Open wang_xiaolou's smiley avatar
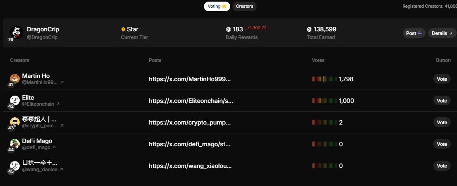This screenshot has height=186, width=457. pyautogui.click(x=15, y=166)
